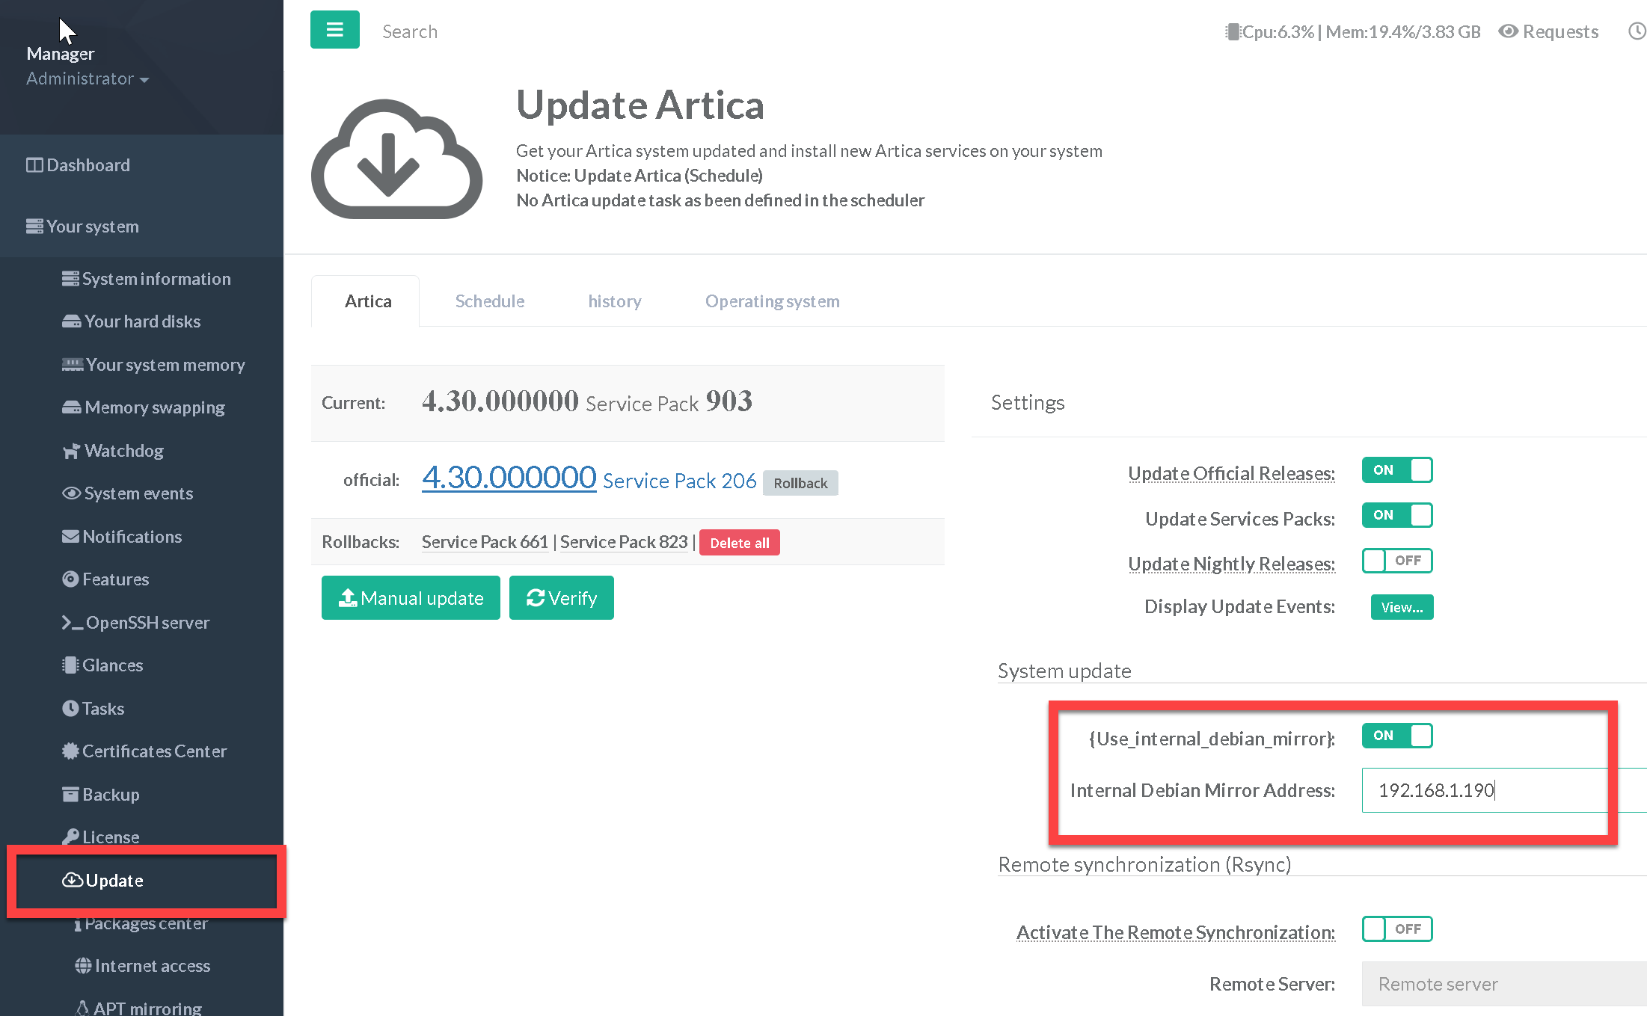The width and height of the screenshot is (1647, 1016).
Task: Collapse the Your system menu section
Action: coord(92,227)
